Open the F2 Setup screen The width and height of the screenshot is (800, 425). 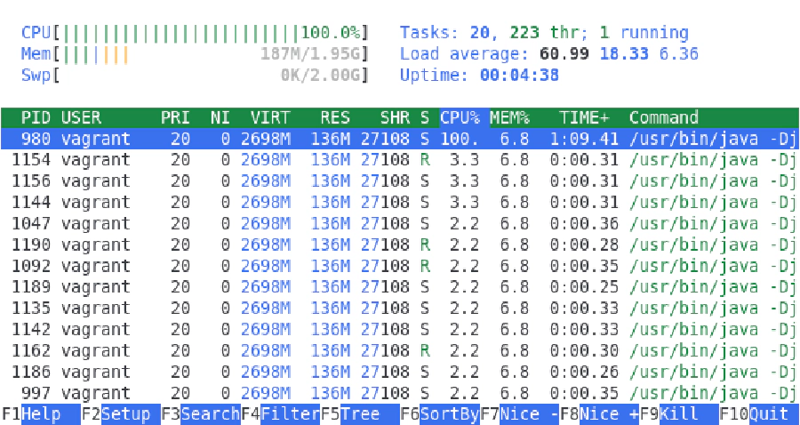[x=121, y=413]
